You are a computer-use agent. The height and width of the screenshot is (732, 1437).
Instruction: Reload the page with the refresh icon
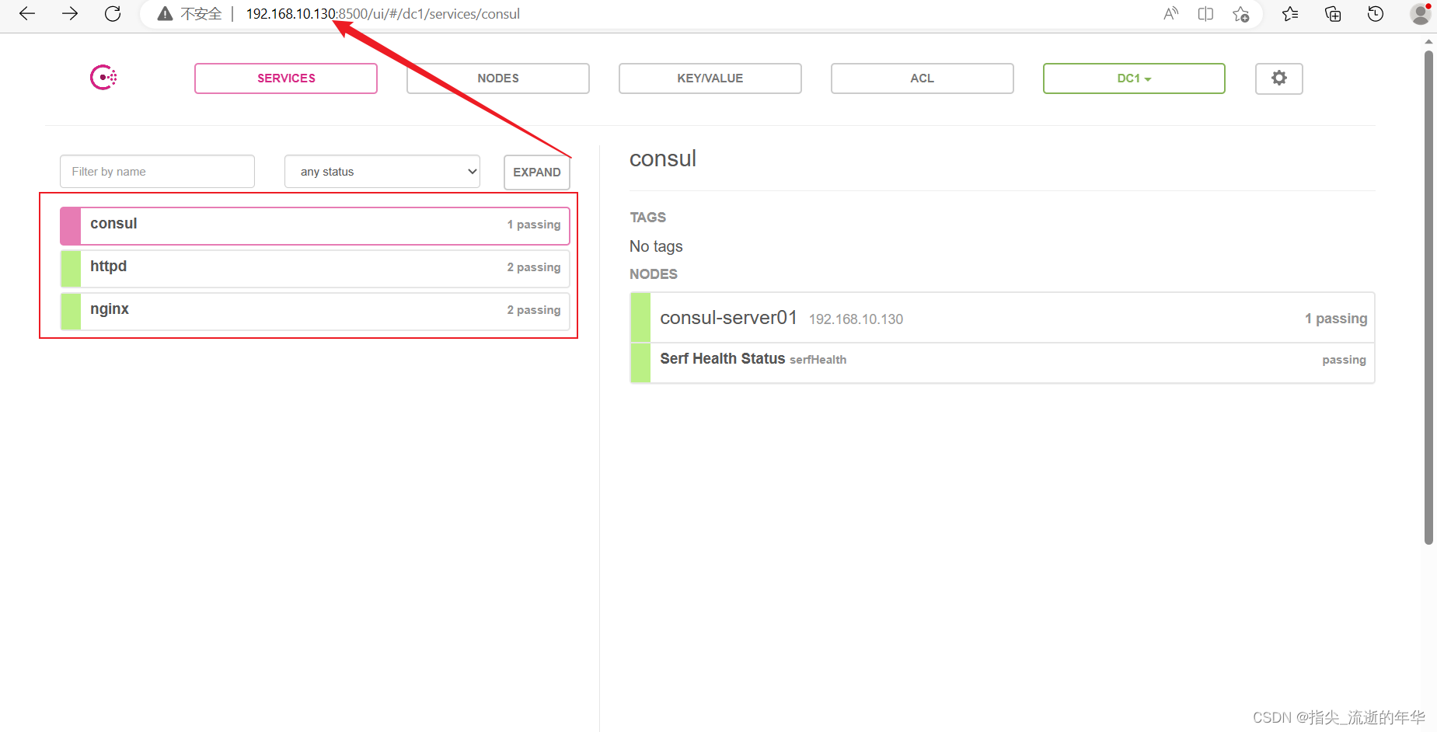tap(113, 14)
